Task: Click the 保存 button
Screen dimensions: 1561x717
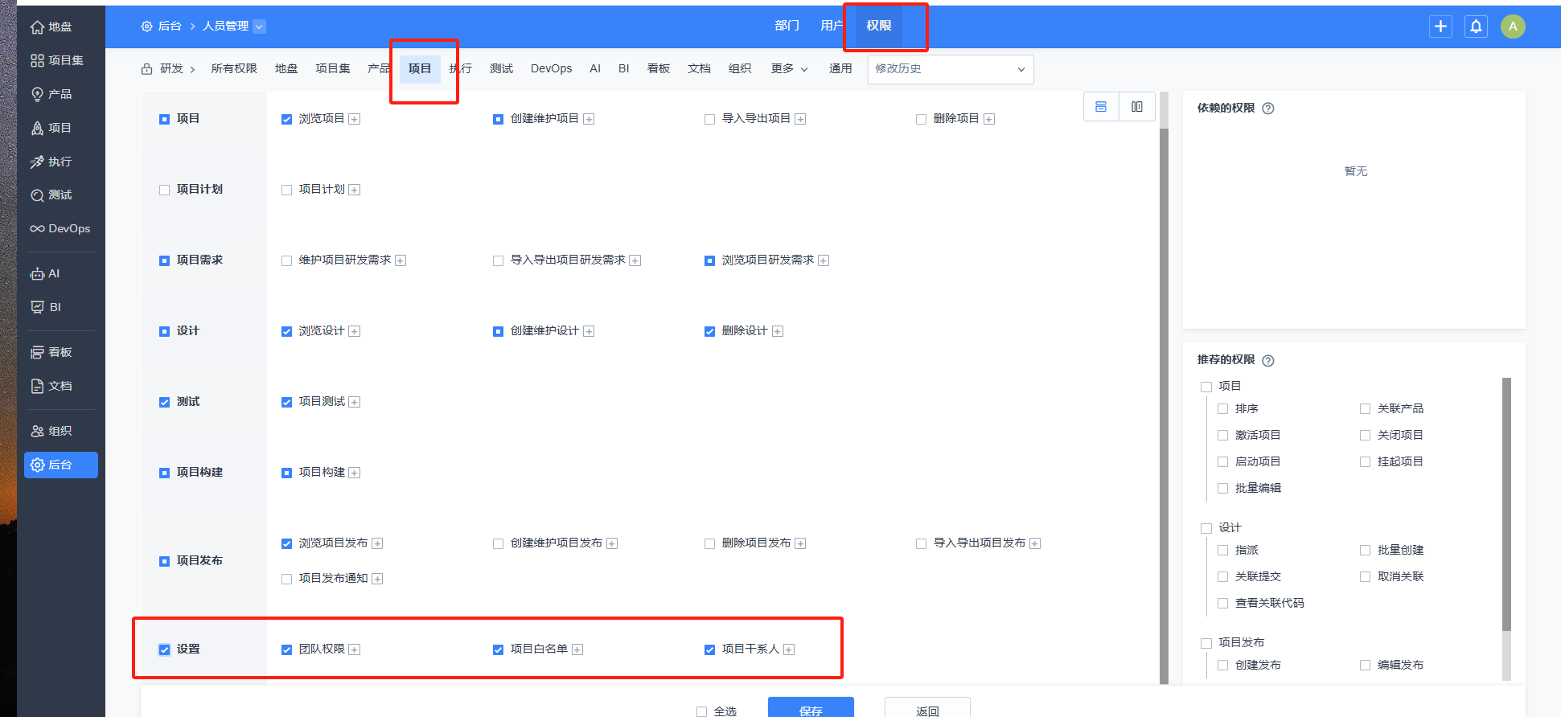Action: click(810, 710)
